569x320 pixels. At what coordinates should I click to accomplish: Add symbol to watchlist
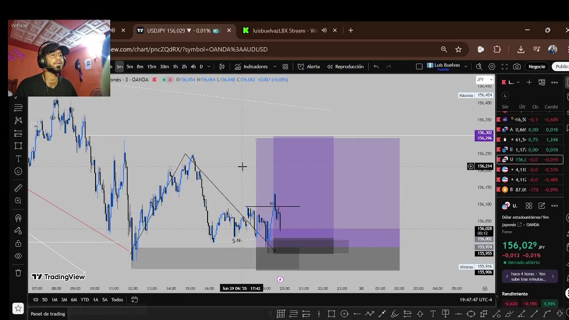coord(529,82)
